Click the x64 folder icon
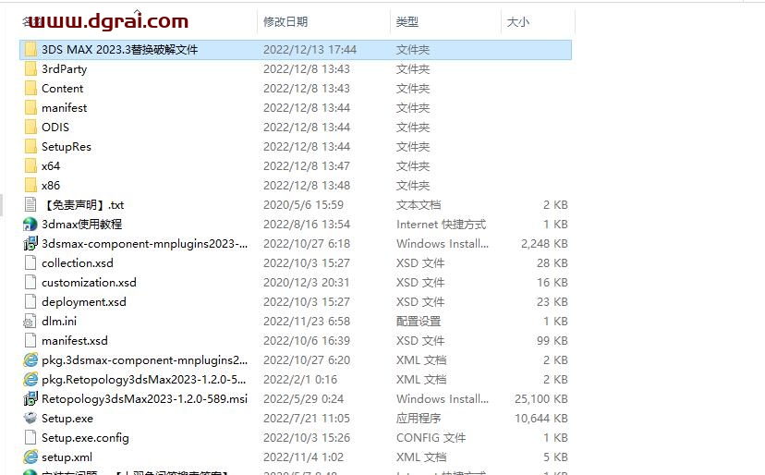This screenshot has height=475, width=765. pos(30,166)
